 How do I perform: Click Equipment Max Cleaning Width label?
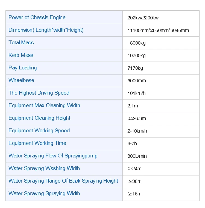[x=44, y=106]
